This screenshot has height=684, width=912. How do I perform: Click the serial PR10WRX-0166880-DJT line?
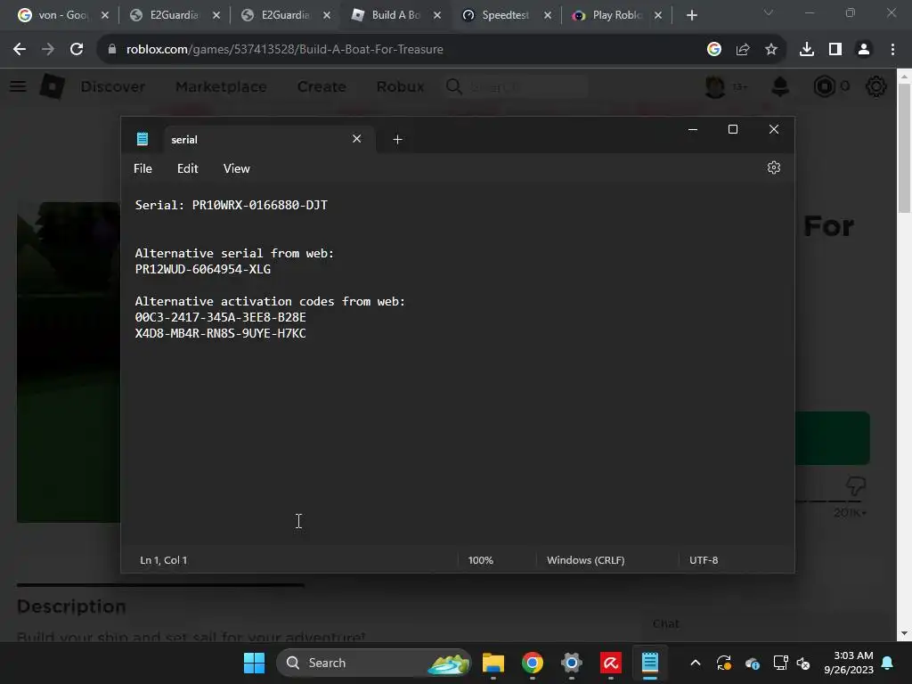click(x=231, y=205)
